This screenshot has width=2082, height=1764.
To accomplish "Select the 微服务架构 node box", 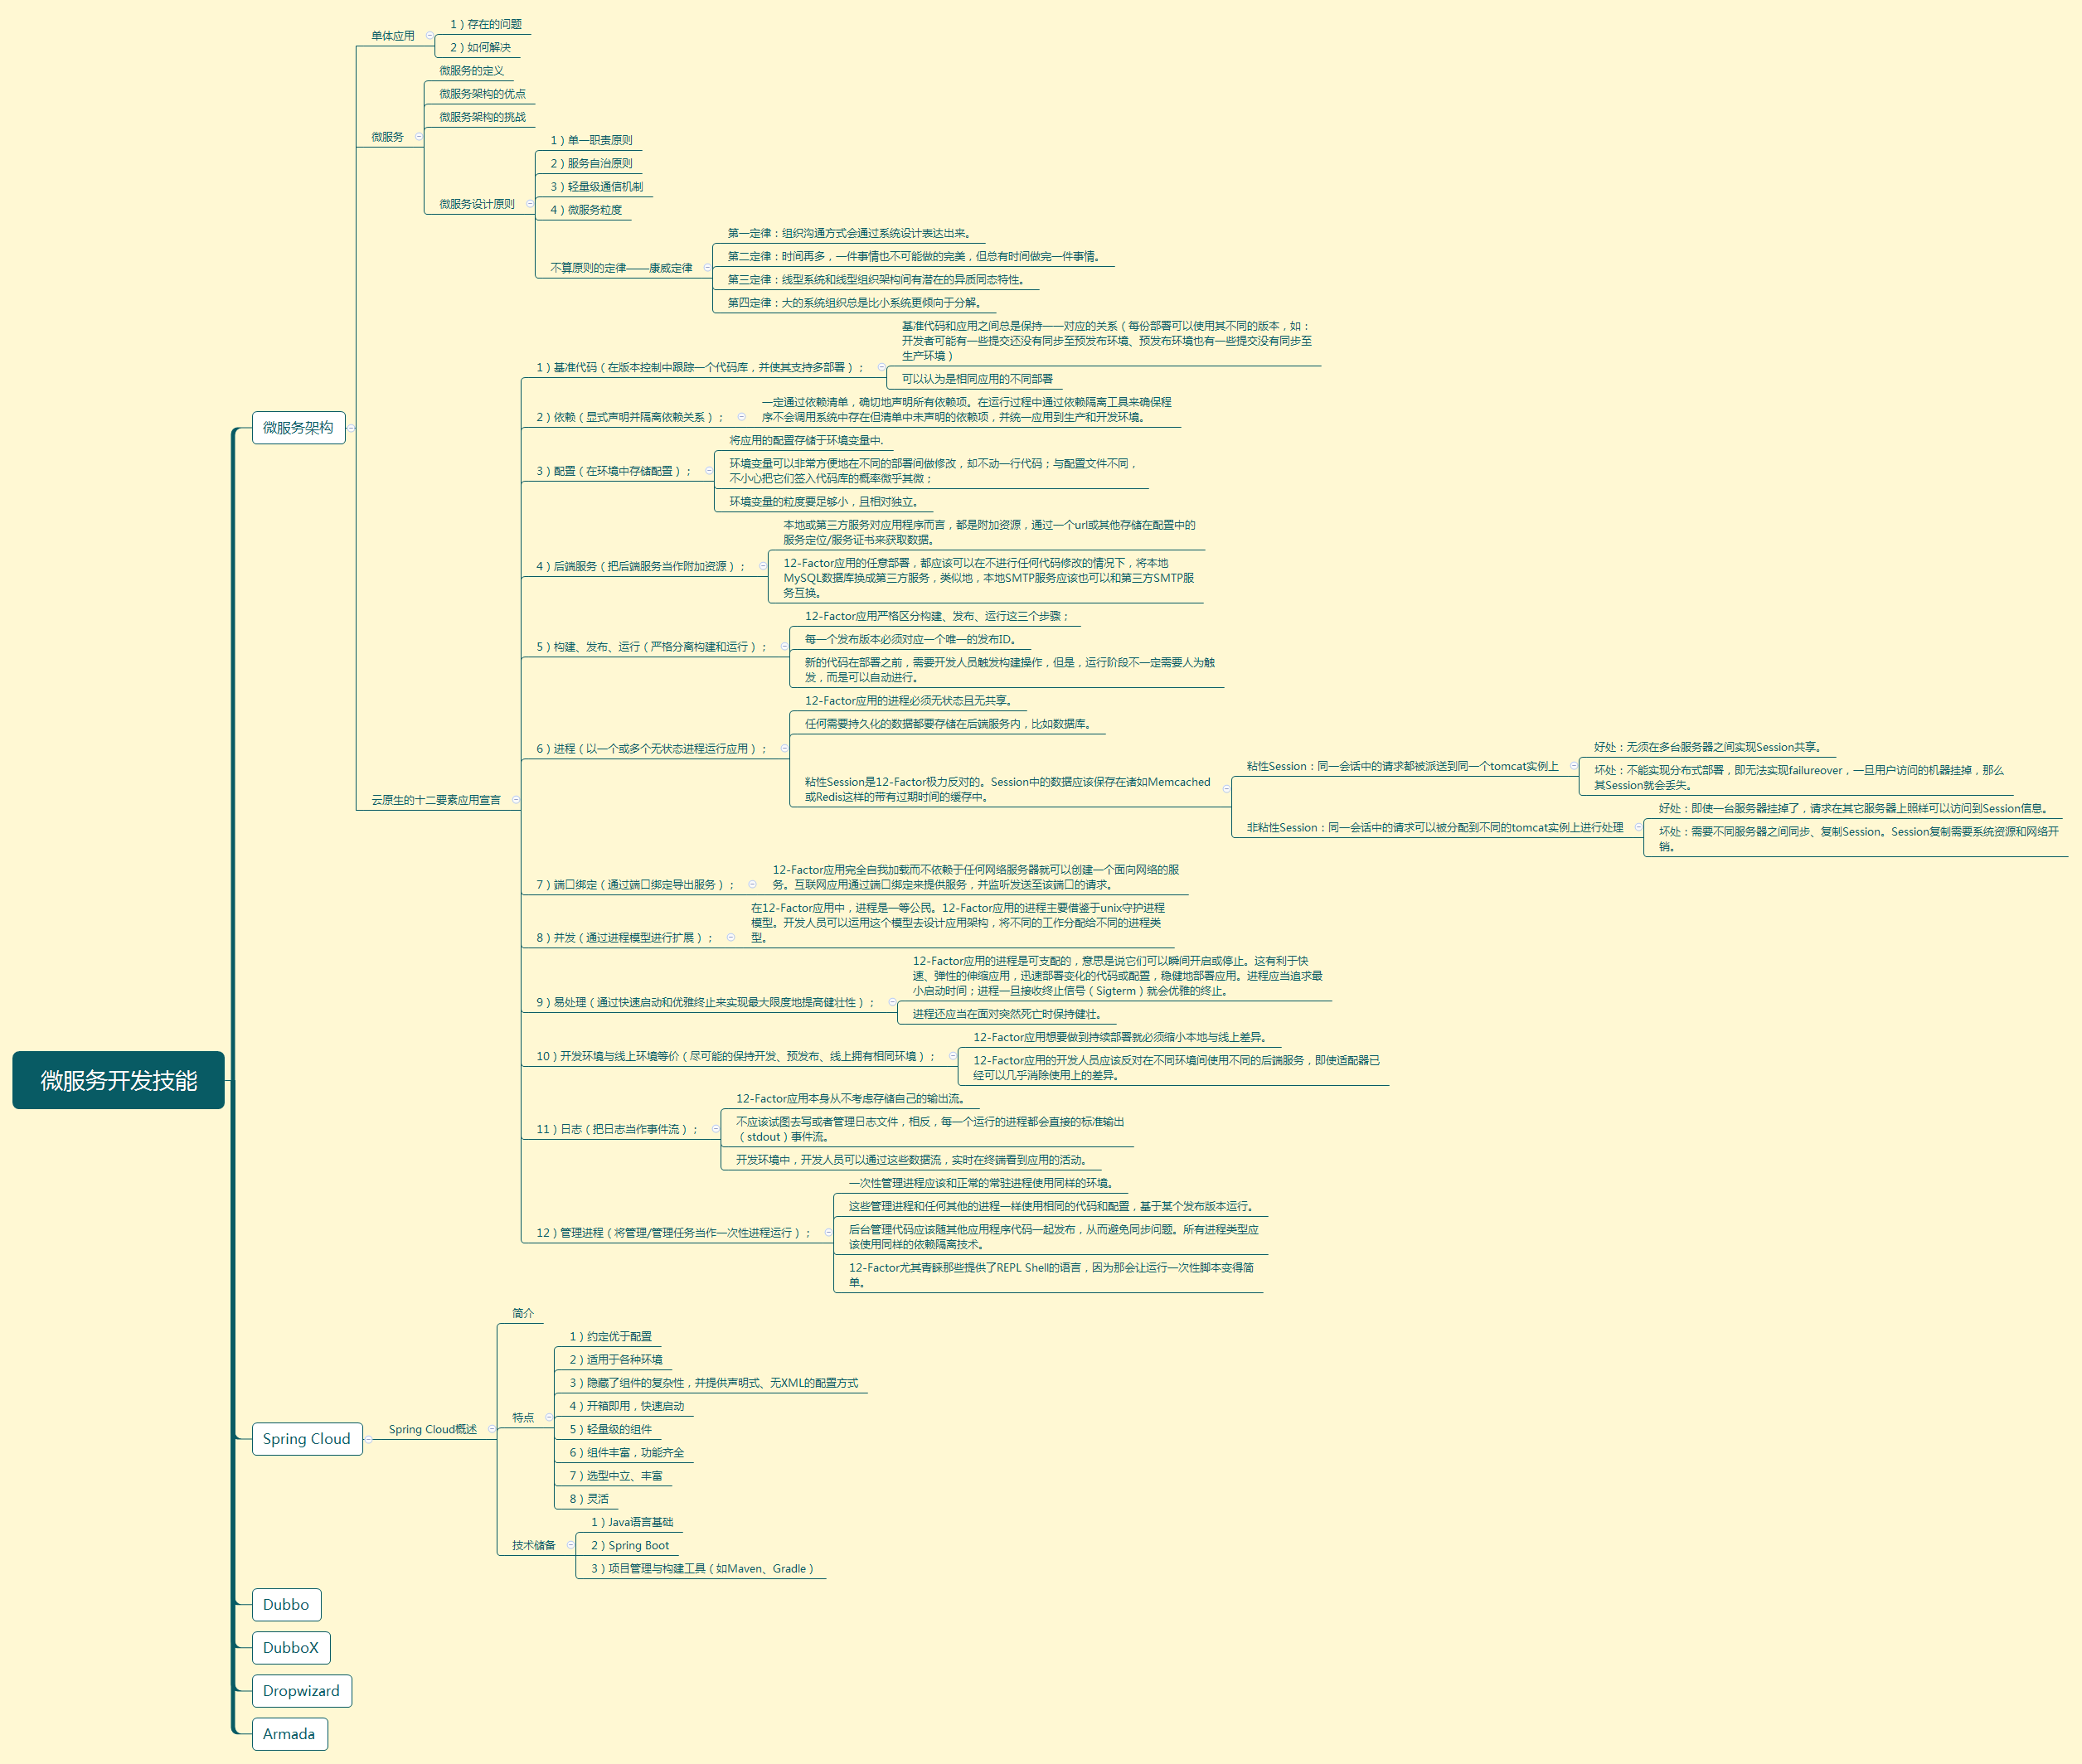I will click(298, 428).
